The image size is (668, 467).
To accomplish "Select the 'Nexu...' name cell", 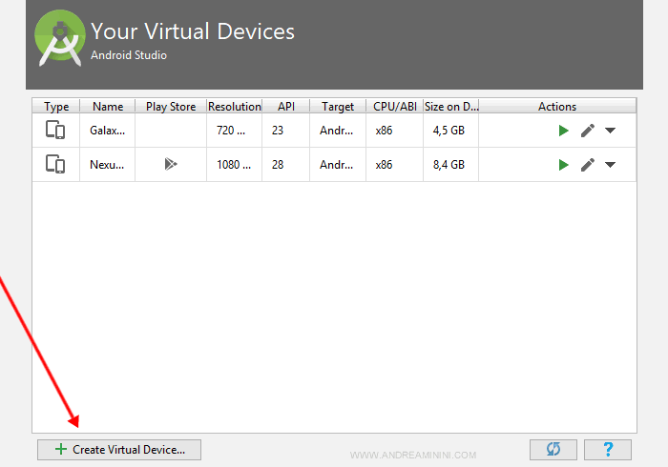I will 107,165.
